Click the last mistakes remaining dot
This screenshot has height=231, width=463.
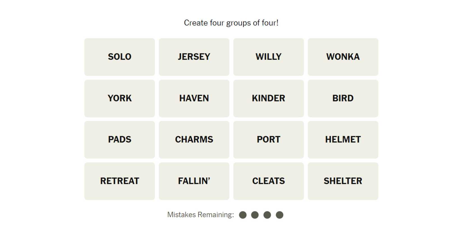279,215
